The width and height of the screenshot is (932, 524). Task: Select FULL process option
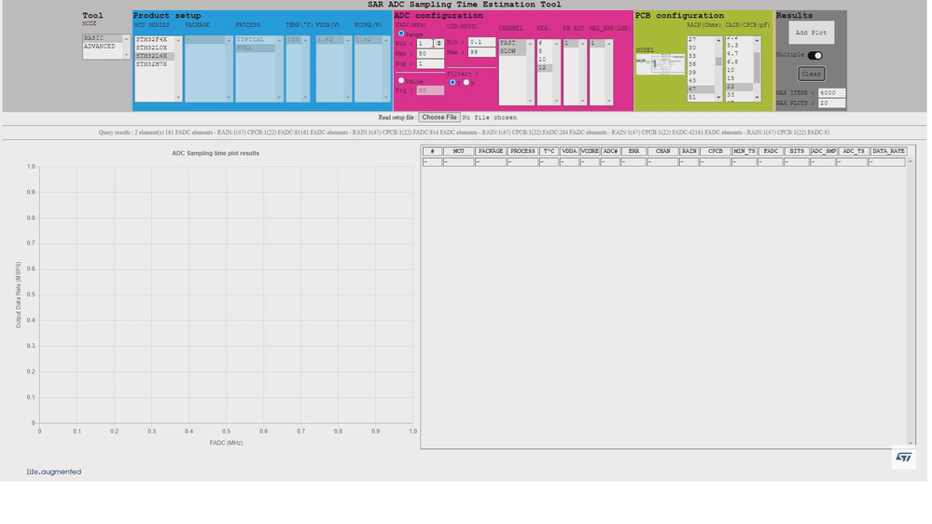(x=256, y=48)
